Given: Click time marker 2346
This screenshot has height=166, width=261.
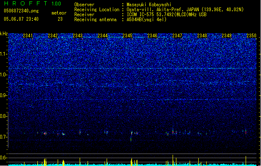Looking at the screenshot, I should (152, 36).
